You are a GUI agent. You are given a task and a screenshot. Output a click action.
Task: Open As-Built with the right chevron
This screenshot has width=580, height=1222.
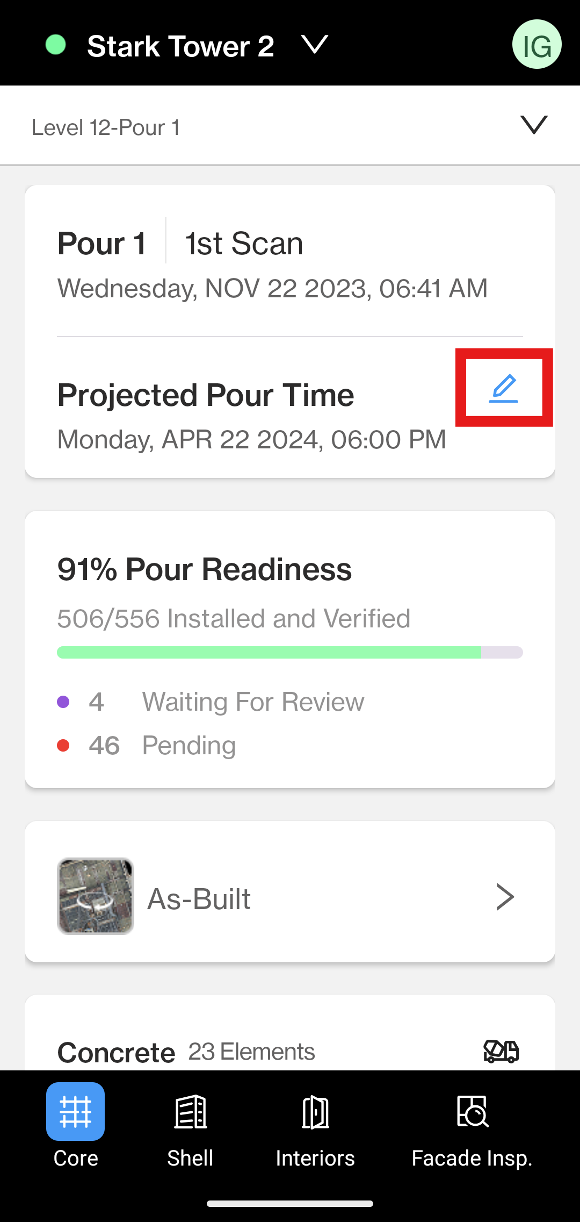point(505,897)
